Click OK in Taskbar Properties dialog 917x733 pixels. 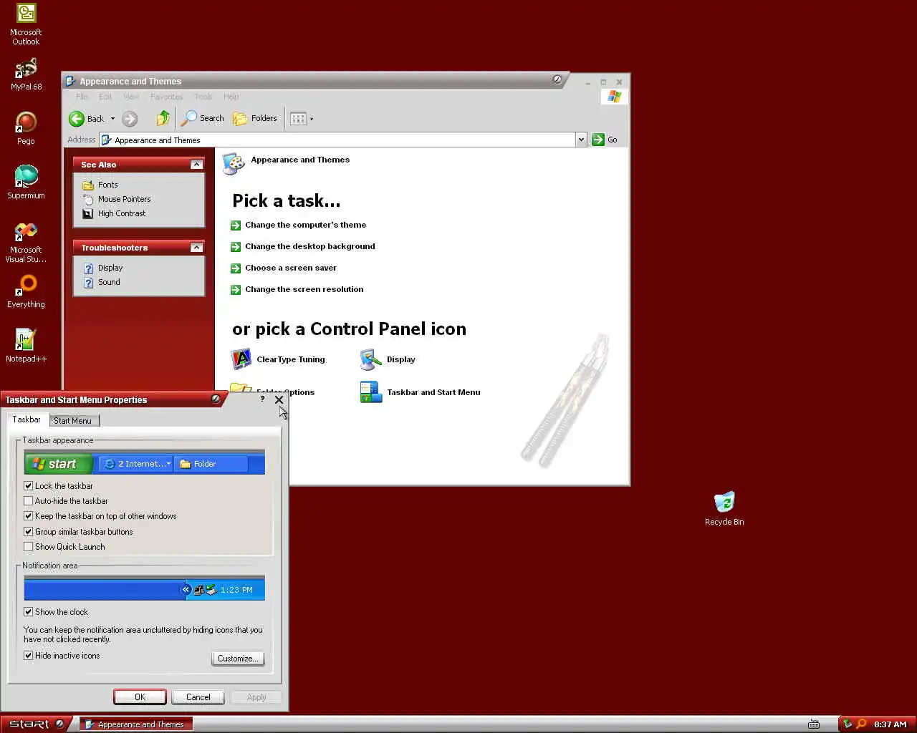140,697
